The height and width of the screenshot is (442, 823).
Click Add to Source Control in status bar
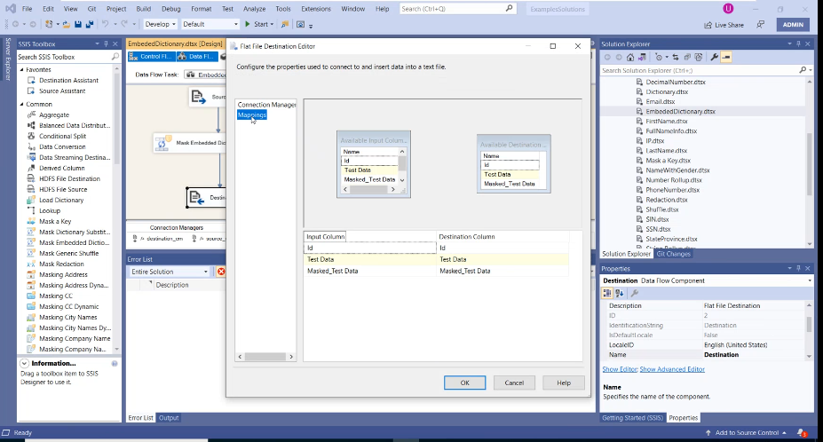click(747, 432)
